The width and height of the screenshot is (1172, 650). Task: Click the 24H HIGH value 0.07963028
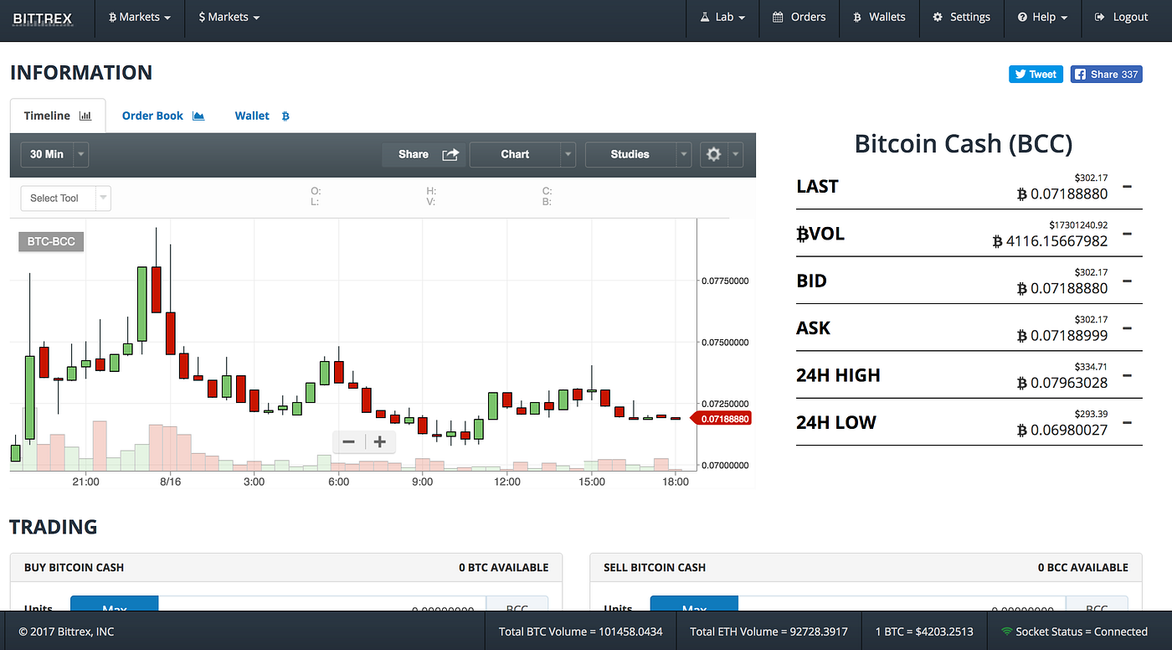tap(1062, 383)
